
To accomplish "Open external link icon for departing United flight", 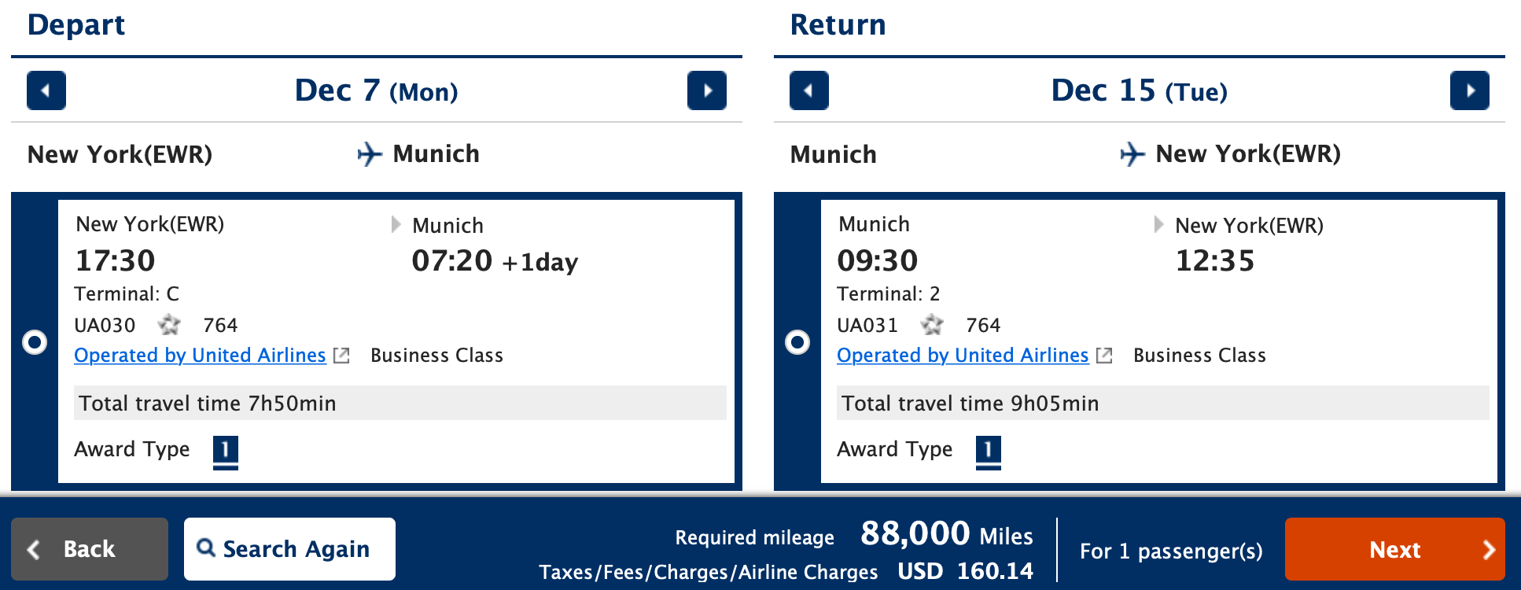I will click(341, 355).
